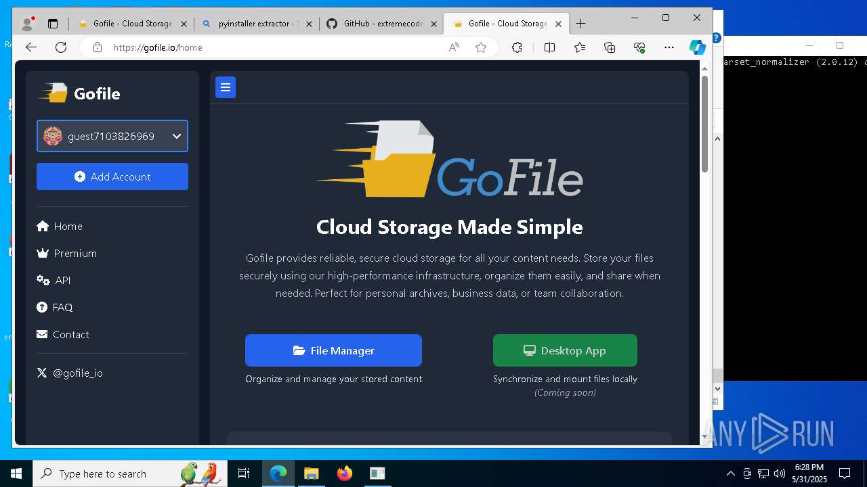Click the File Manager button

pyautogui.click(x=333, y=350)
